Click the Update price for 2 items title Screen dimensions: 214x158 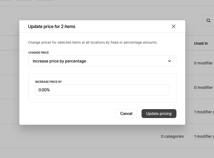(x=52, y=26)
